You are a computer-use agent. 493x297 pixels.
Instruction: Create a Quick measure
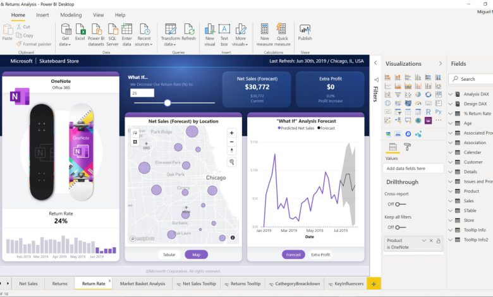point(283,35)
